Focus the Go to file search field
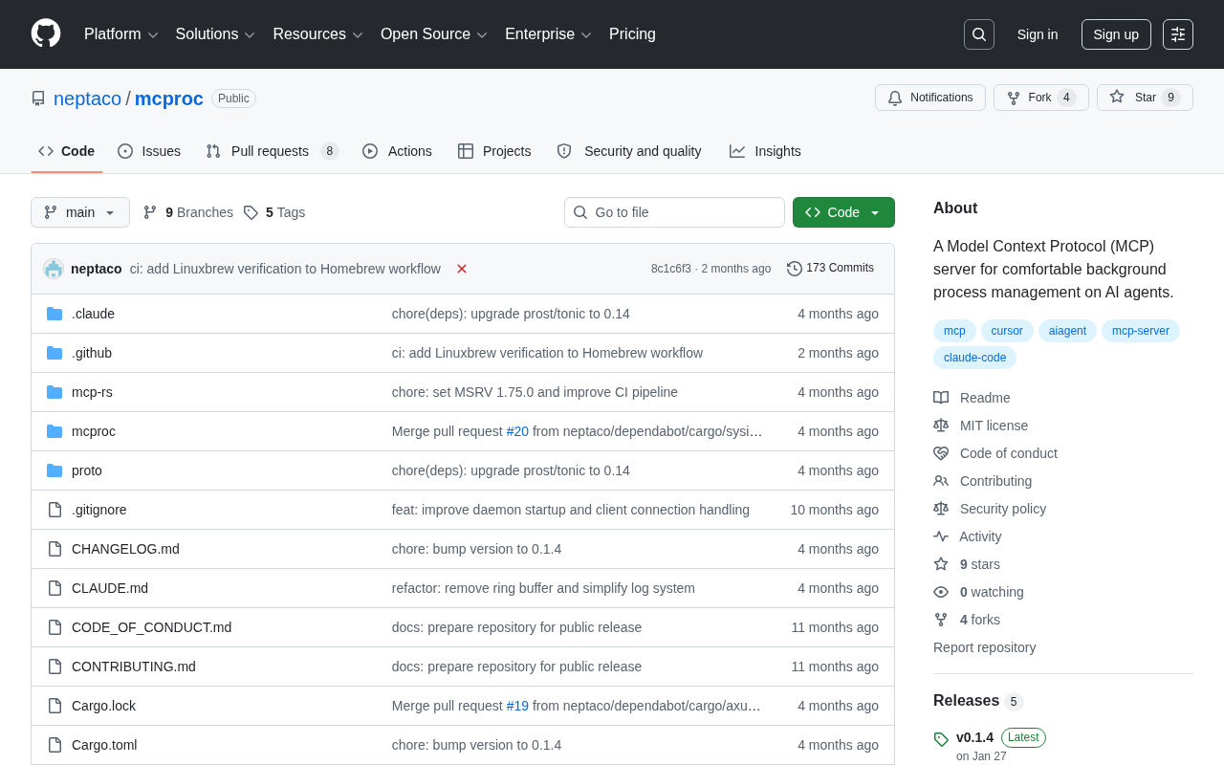Image resolution: width=1224 pixels, height=765 pixels. click(674, 212)
